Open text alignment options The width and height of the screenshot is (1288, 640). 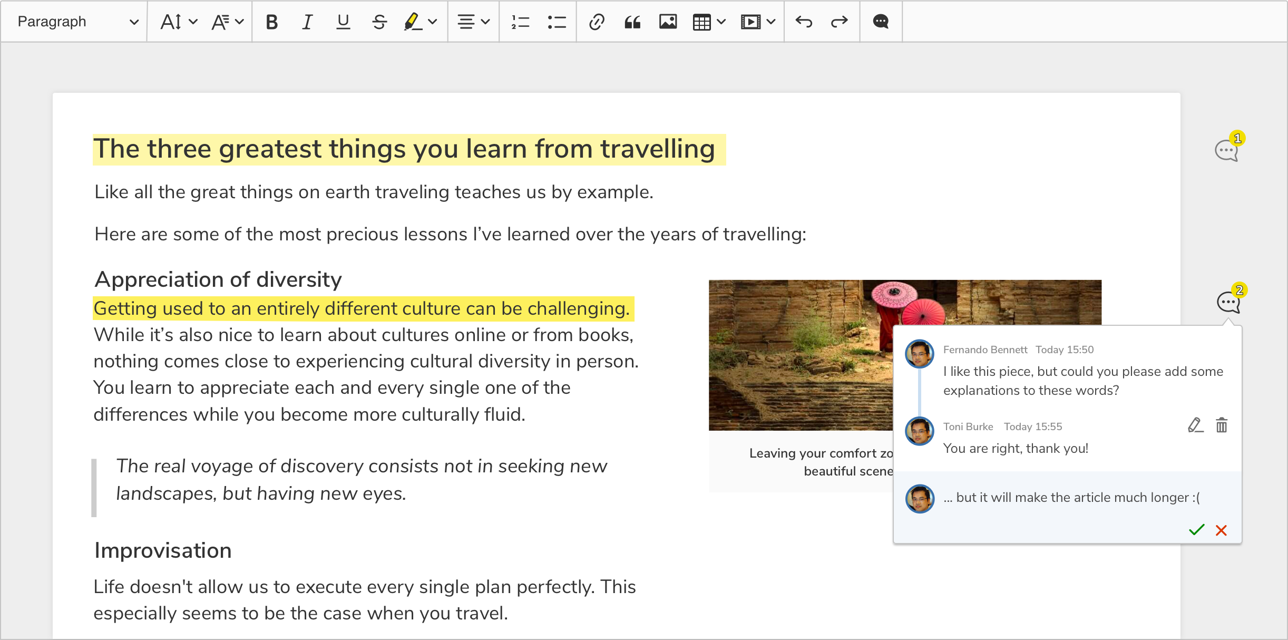(473, 22)
